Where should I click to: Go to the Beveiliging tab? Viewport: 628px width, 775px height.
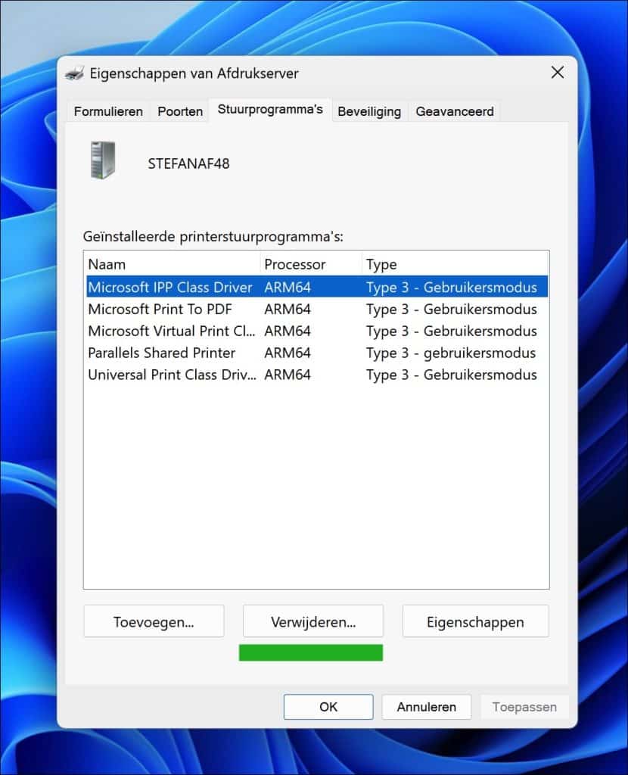(369, 111)
